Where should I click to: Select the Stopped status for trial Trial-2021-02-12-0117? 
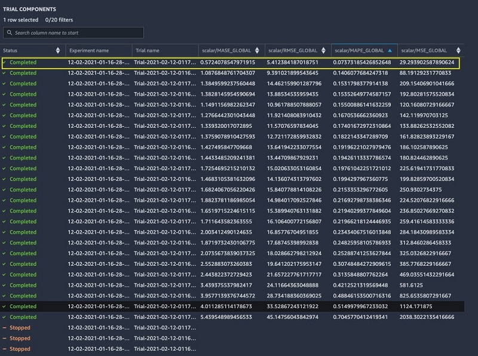pyautogui.click(x=20, y=328)
